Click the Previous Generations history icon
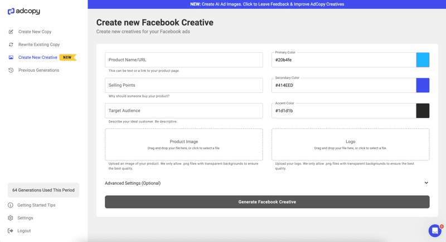 pyautogui.click(x=11, y=70)
